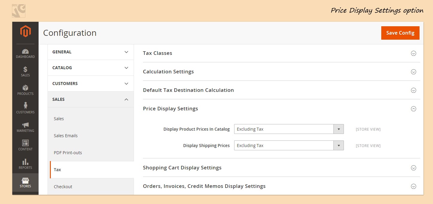
Task: Open Display Shipping Prices dropdown
Action: coord(289,146)
